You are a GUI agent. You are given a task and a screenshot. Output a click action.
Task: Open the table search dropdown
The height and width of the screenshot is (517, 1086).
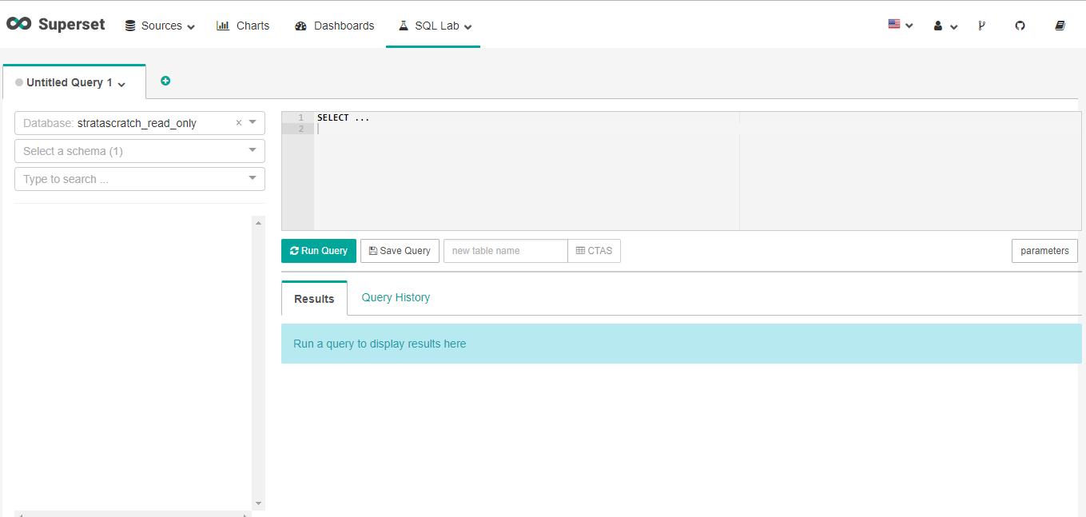click(140, 179)
